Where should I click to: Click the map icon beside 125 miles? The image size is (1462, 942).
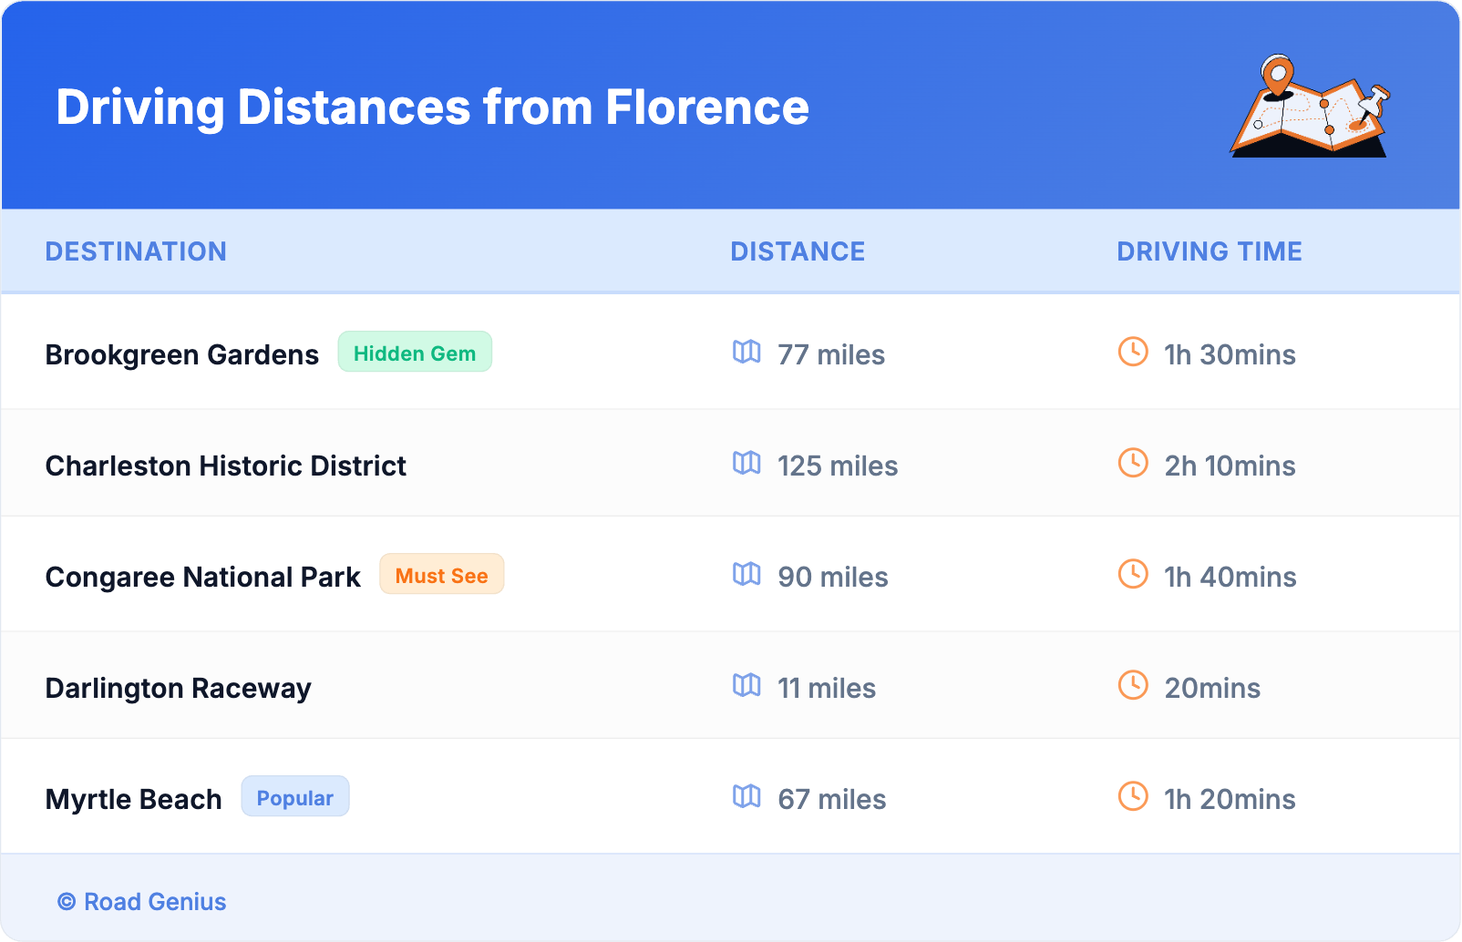(x=746, y=463)
